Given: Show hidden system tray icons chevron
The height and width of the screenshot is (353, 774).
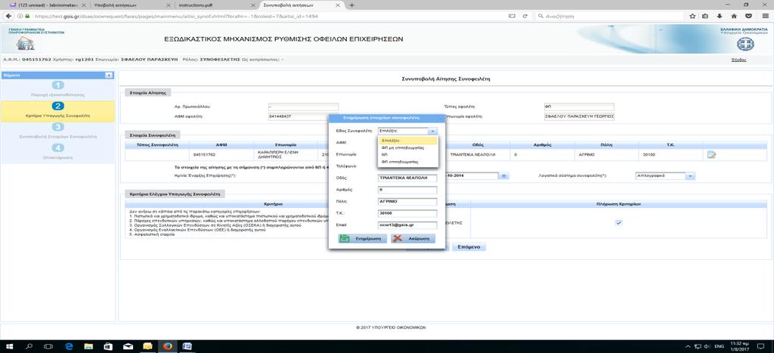Looking at the screenshot, I should coord(689,346).
